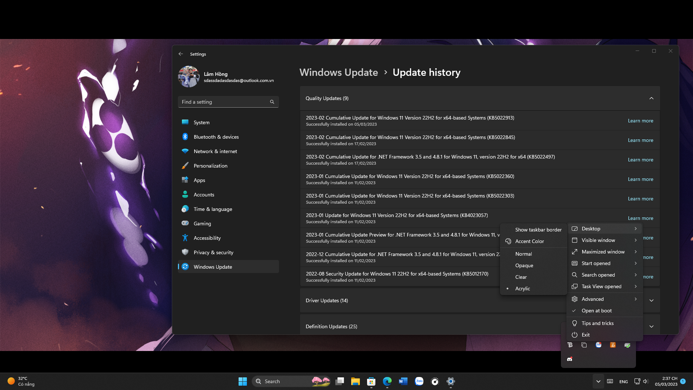Click the Find a setting search field

pyautogui.click(x=228, y=101)
